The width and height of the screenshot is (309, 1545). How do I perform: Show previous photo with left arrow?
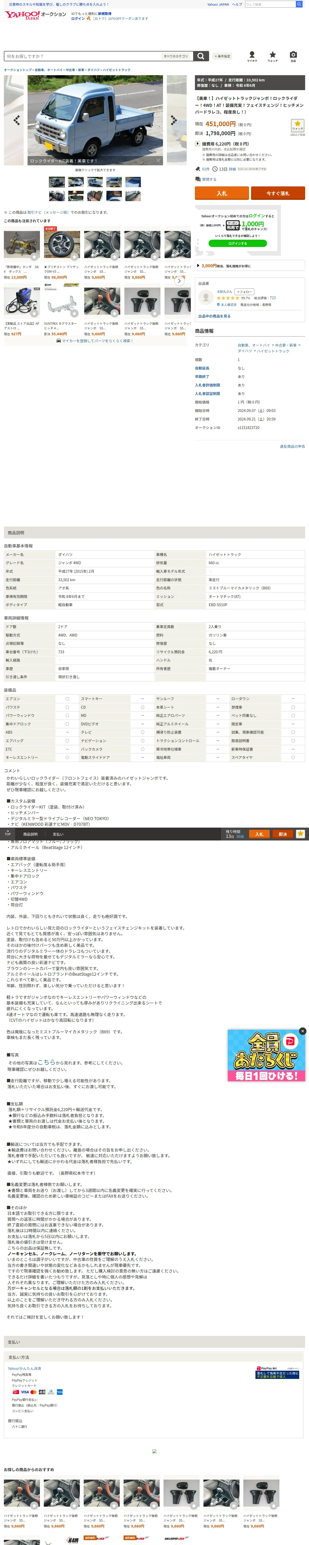coord(16,120)
